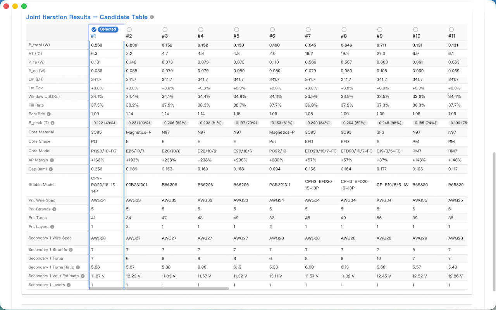This screenshot has height=310, width=496.
Task: Click Bobbin Model cell 00B251001
Action: pos(136,185)
